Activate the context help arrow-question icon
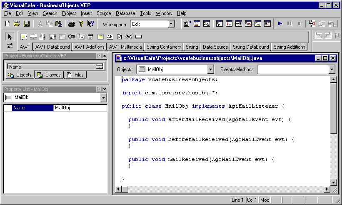Image resolution: width=342 pixels, height=205 pixels. click(90, 24)
